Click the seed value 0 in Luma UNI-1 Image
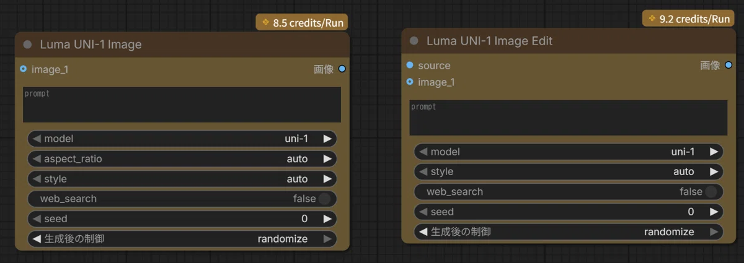The image size is (744, 263). pyautogui.click(x=304, y=218)
